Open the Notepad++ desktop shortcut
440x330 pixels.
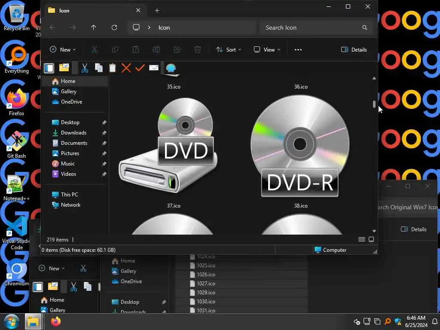[17, 187]
